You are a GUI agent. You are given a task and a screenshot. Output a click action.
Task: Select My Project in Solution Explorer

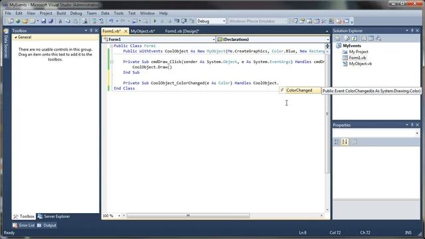359,52
